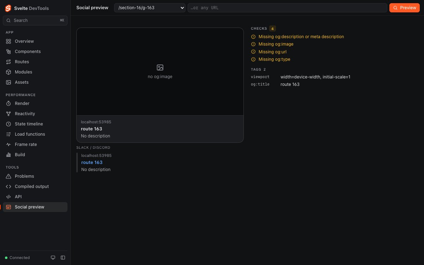424x265 pixels.
Task: Click the Missing og:url check
Action: 272,52
